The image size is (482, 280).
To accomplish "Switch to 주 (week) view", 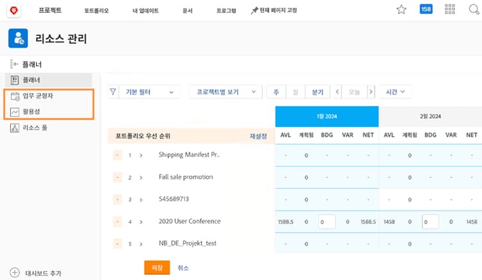I will 276,92.
